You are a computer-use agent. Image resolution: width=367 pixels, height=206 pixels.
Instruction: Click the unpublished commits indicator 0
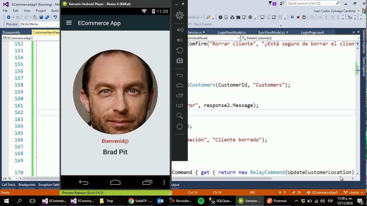point(282,193)
